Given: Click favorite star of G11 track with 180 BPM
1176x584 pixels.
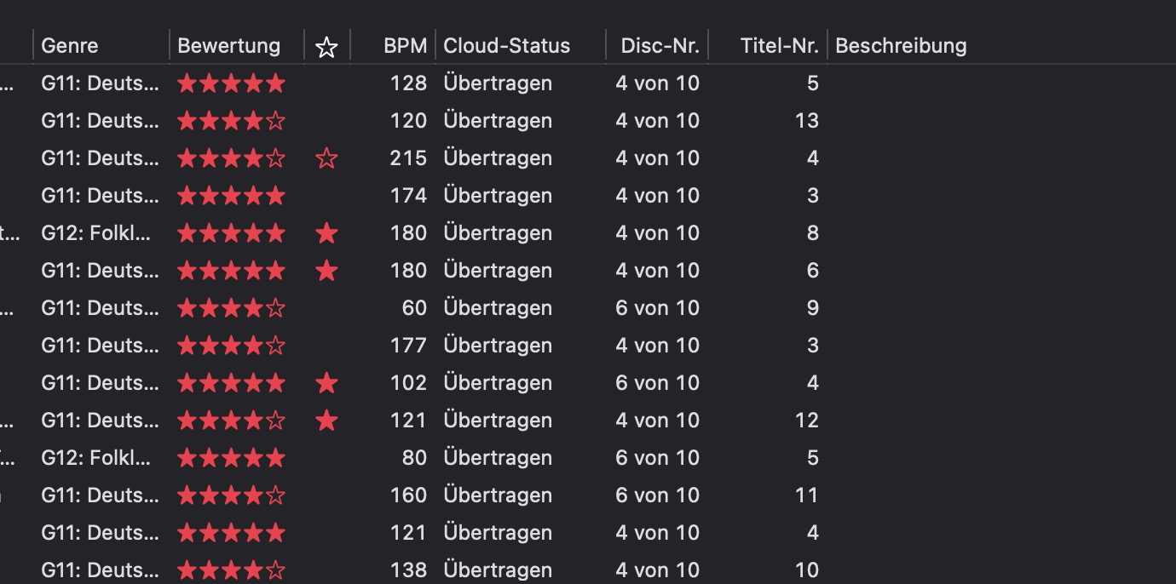Looking at the screenshot, I should pos(326,271).
